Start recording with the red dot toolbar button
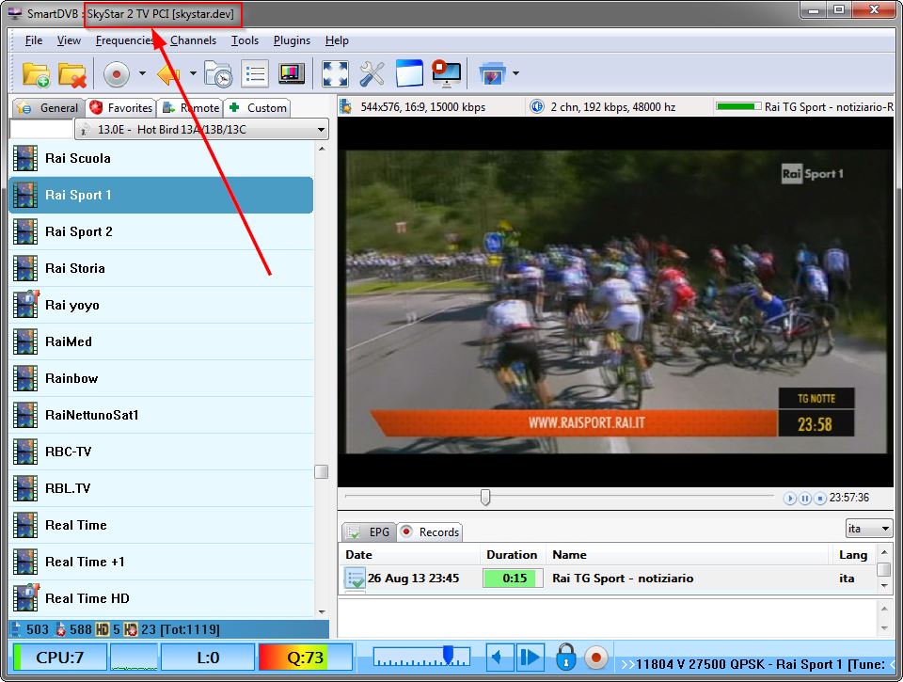 [117, 74]
